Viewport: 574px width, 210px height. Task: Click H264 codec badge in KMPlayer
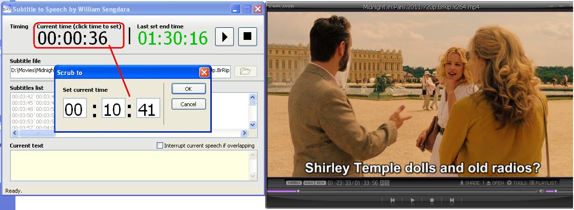point(294,183)
